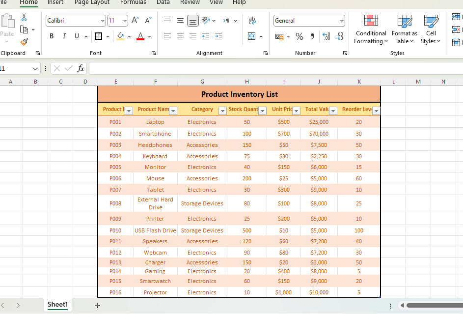The width and height of the screenshot is (463, 314).
Task: Switch to Page Layout tab
Action: [x=92, y=2]
